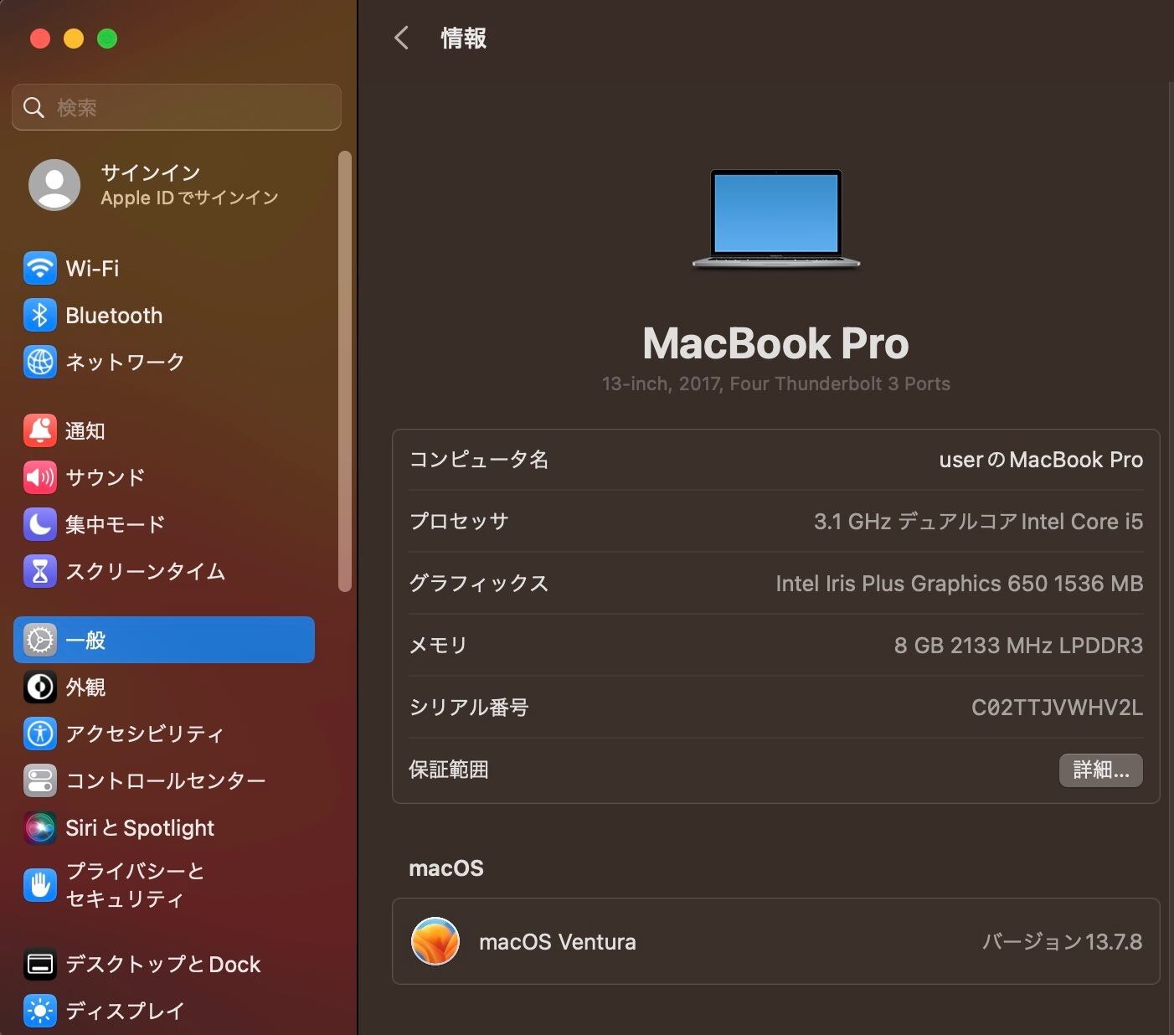The width and height of the screenshot is (1174, 1035).
Task: Click the Bluetooth icon in sidebar
Action: coord(40,316)
